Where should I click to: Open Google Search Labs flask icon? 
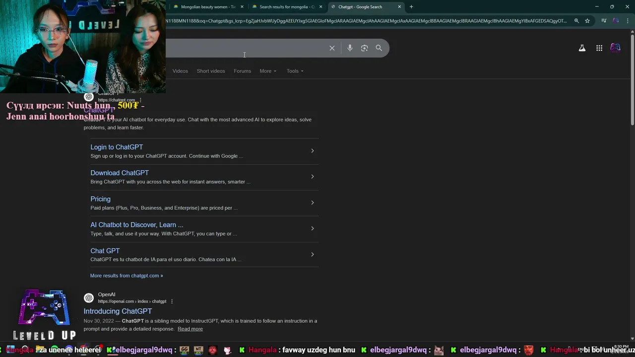(x=582, y=48)
